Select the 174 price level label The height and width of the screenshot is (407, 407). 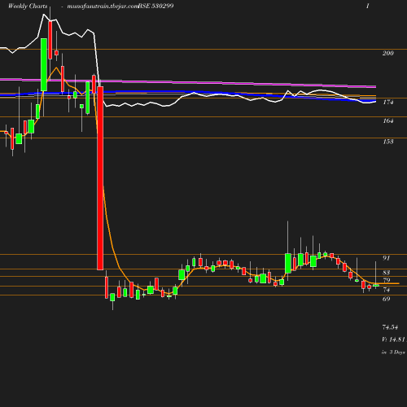(x=388, y=102)
